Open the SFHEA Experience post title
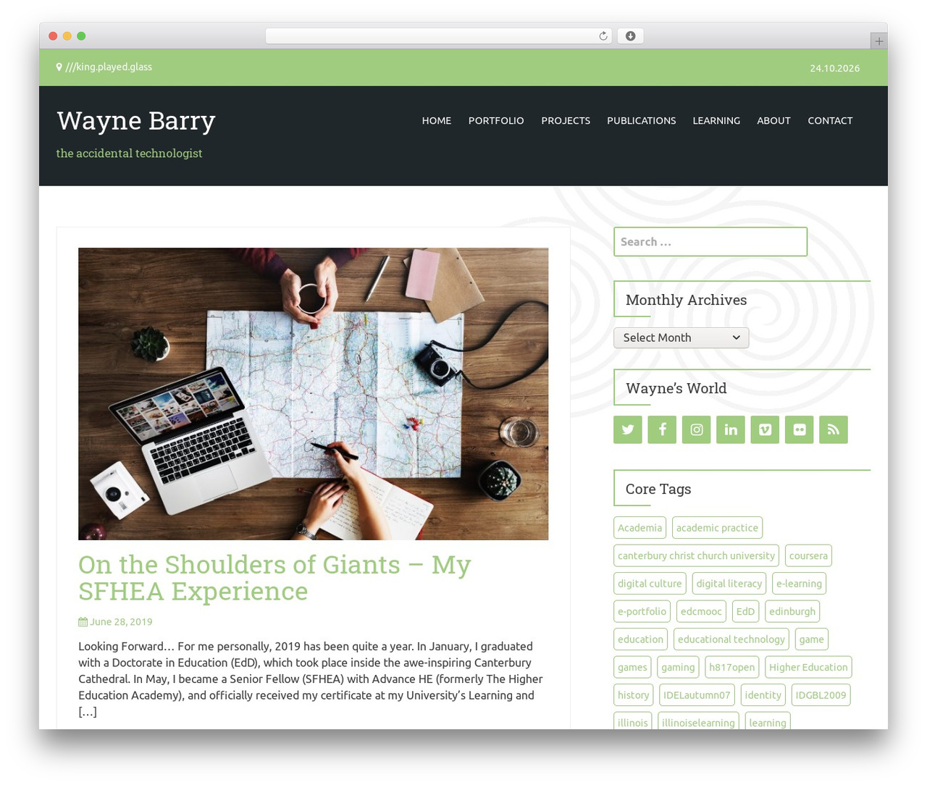Viewport: 927px width, 785px height. (274, 578)
